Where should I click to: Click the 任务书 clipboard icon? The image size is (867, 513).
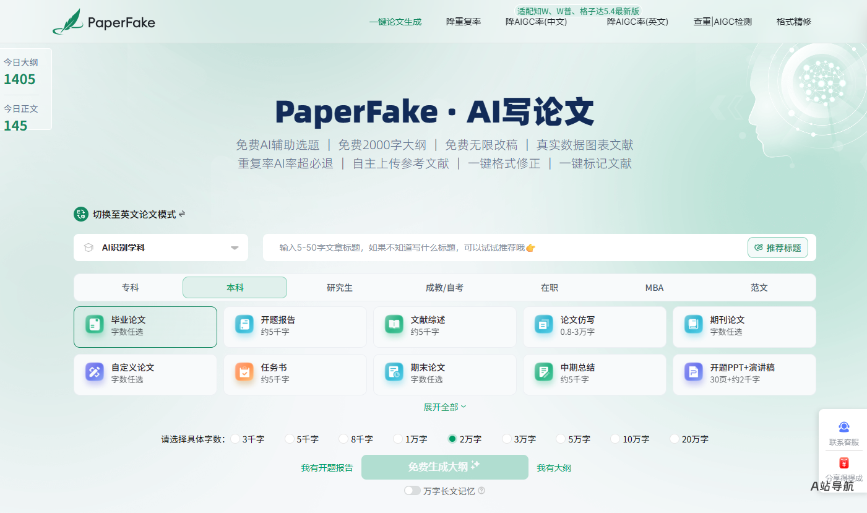[x=244, y=372]
